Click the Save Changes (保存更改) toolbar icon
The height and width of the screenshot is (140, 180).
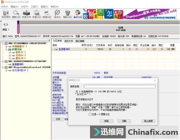click(6, 13)
